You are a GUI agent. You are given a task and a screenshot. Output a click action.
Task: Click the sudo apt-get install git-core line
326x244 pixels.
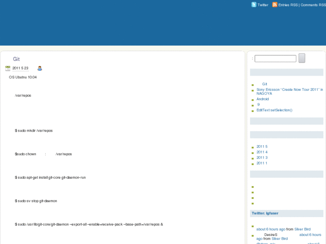50,178
